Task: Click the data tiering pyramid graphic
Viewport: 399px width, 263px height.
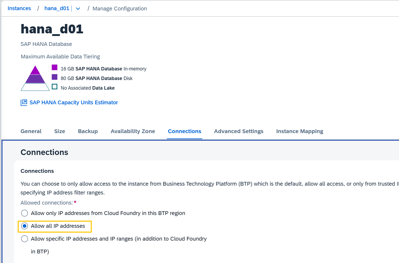Action: click(x=35, y=78)
